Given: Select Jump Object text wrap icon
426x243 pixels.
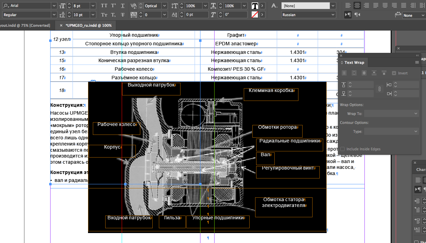Looking at the screenshot, I should click(x=374, y=73).
